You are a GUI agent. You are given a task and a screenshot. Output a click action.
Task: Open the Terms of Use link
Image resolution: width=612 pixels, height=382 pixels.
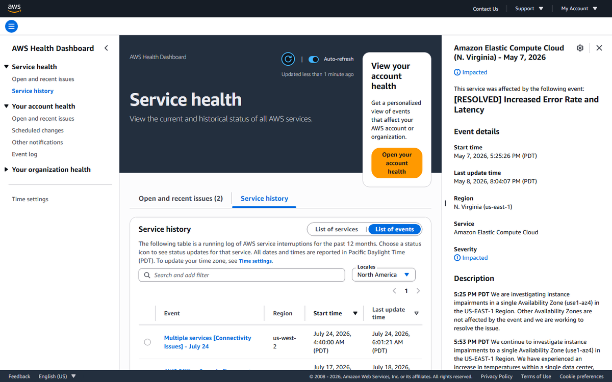pos(536,376)
